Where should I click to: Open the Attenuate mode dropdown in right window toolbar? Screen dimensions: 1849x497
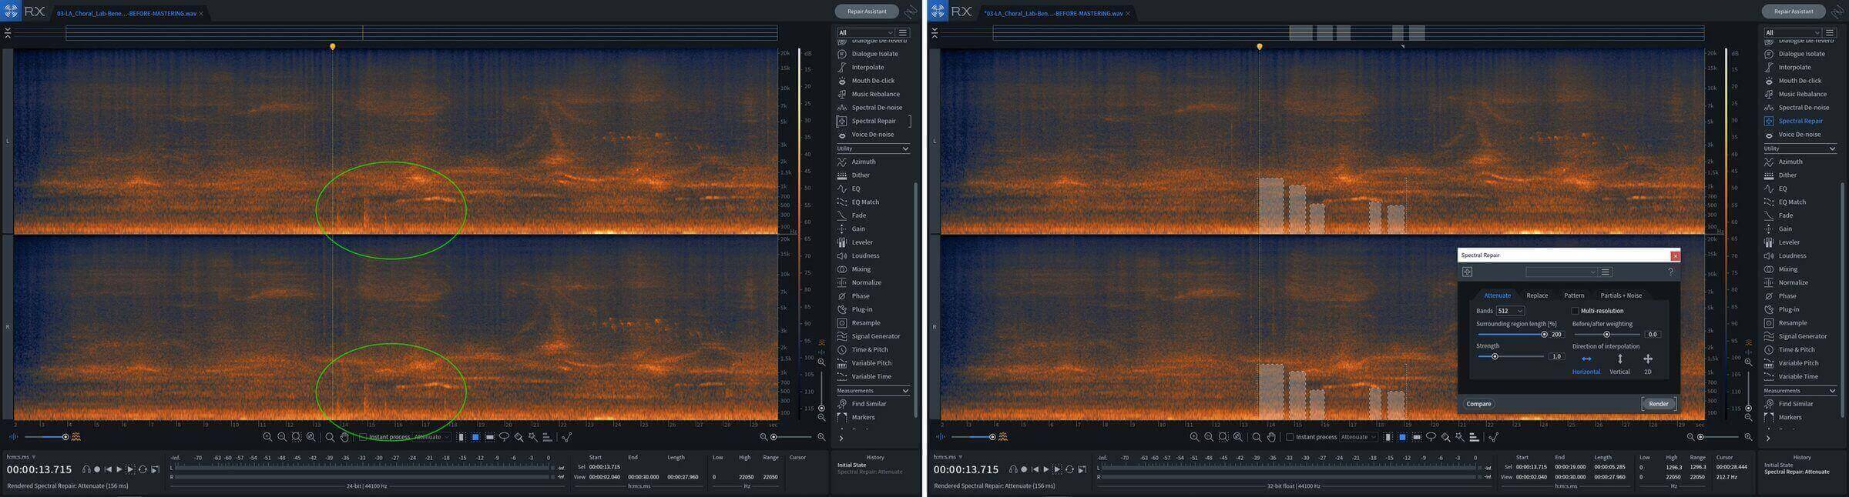coord(1357,437)
